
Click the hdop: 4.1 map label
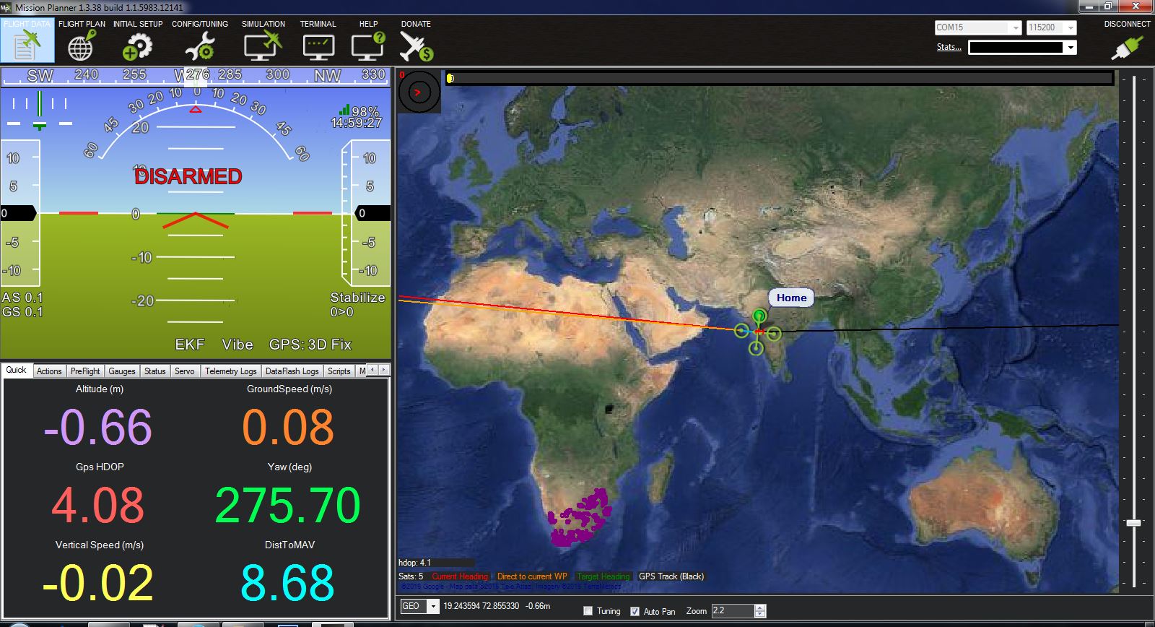[414, 563]
